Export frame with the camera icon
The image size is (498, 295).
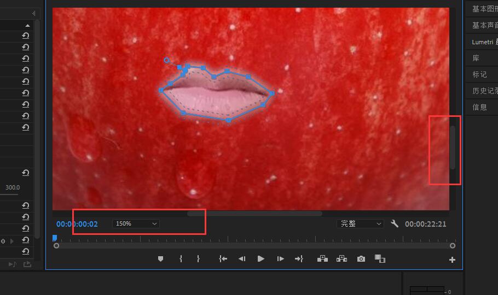[x=361, y=259]
